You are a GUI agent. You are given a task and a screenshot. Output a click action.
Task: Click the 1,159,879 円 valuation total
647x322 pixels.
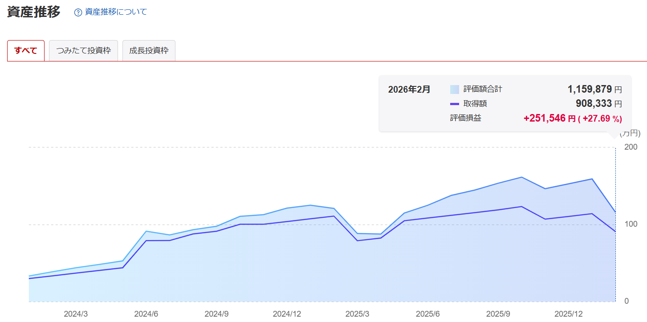click(594, 90)
